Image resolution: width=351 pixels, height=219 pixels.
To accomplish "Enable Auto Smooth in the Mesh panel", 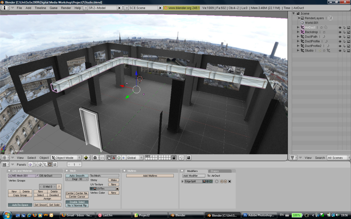I will point(77,176).
